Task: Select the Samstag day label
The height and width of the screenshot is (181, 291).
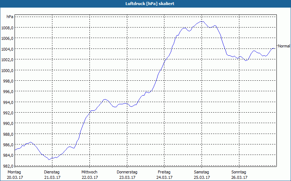Action: click(x=202, y=172)
